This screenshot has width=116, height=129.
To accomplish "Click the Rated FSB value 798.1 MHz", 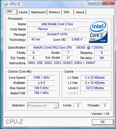I will (41, 93).
